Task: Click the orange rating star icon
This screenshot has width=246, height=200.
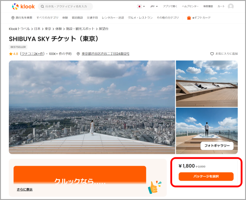Action: (x=11, y=54)
